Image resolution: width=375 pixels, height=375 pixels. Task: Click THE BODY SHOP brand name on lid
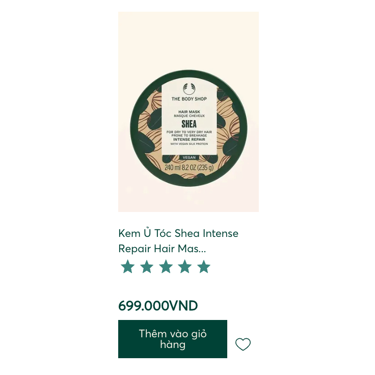[x=189, y=99]
